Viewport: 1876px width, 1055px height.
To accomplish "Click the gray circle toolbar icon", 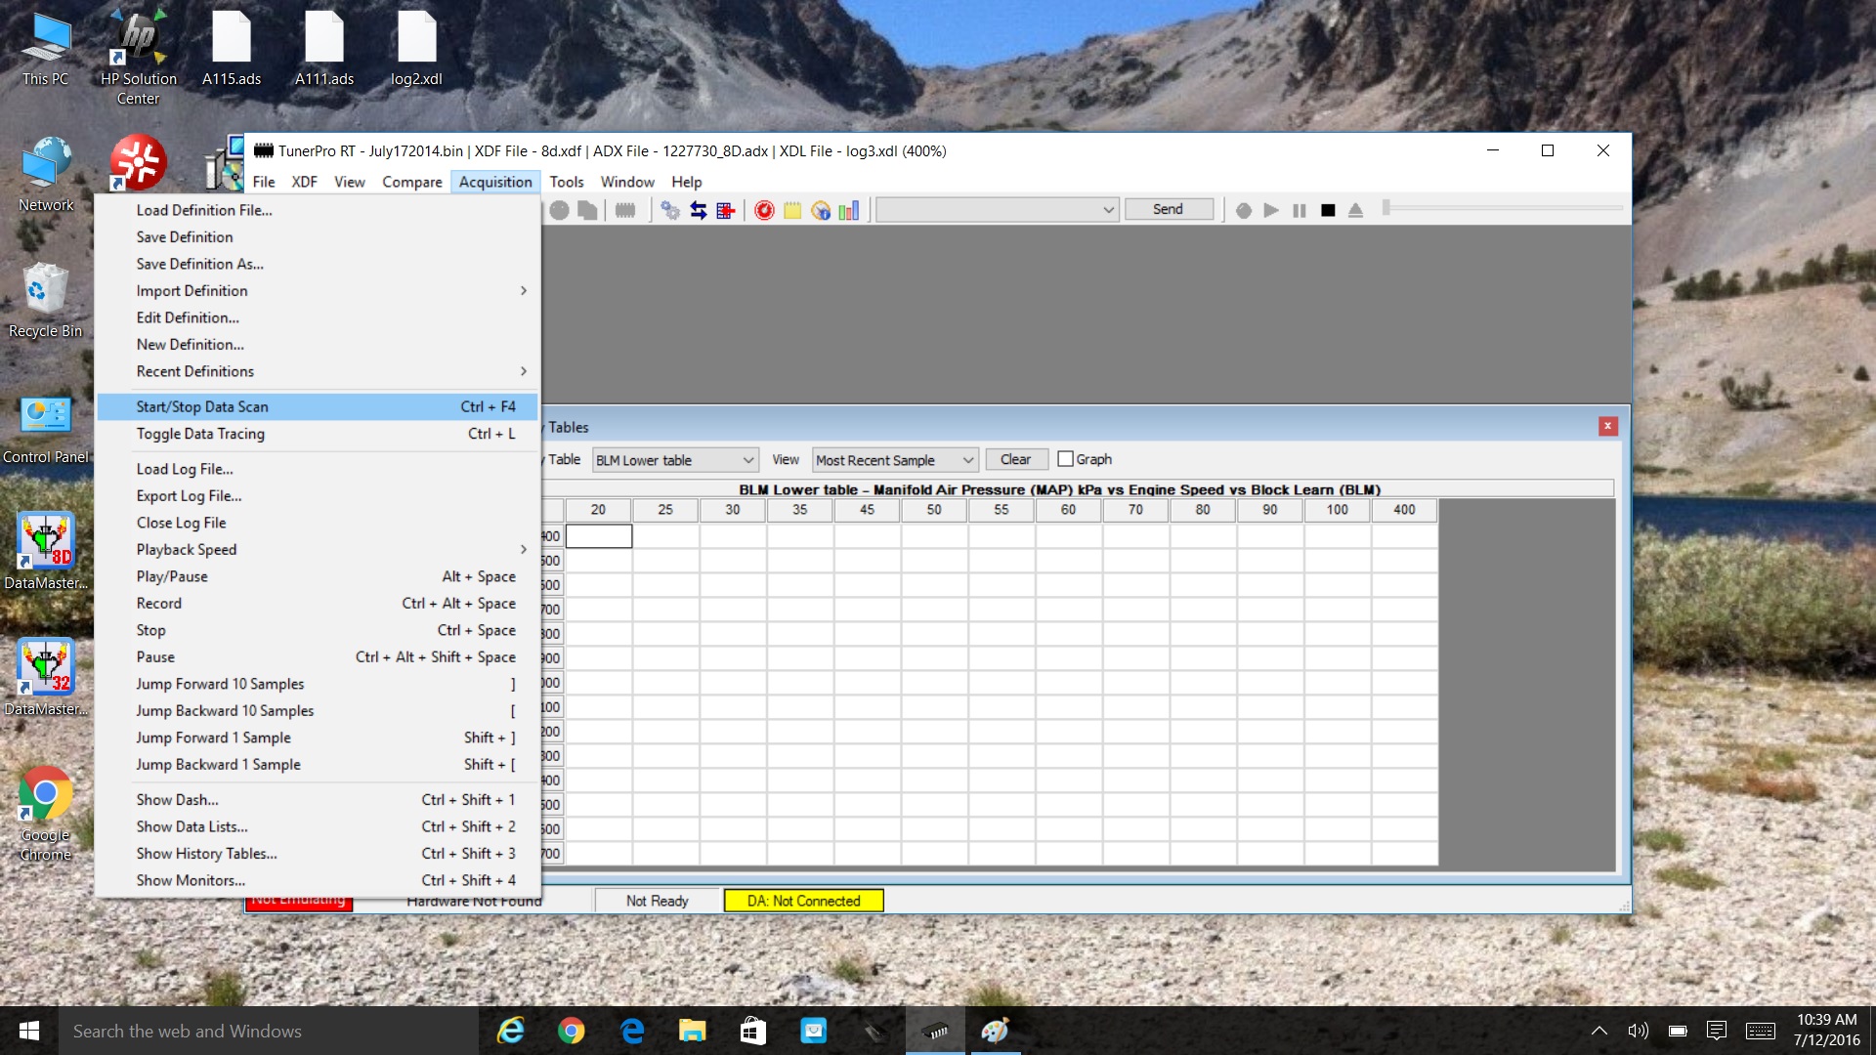I will pos(559,210).
